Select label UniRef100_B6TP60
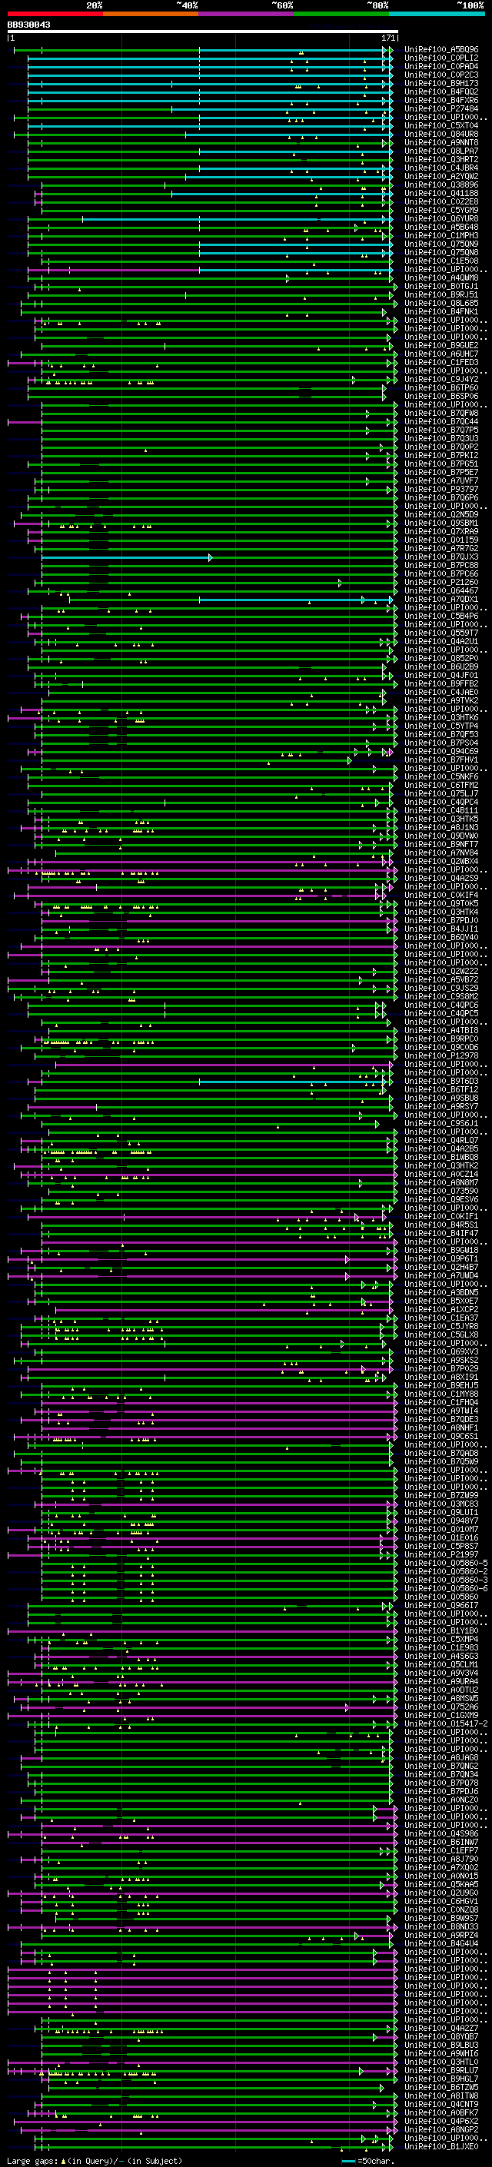492x2167 pixels. coord(440,387)
